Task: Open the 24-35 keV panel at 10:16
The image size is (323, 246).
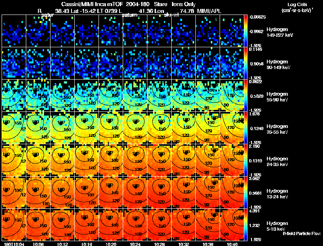Action: coord(86,160)
